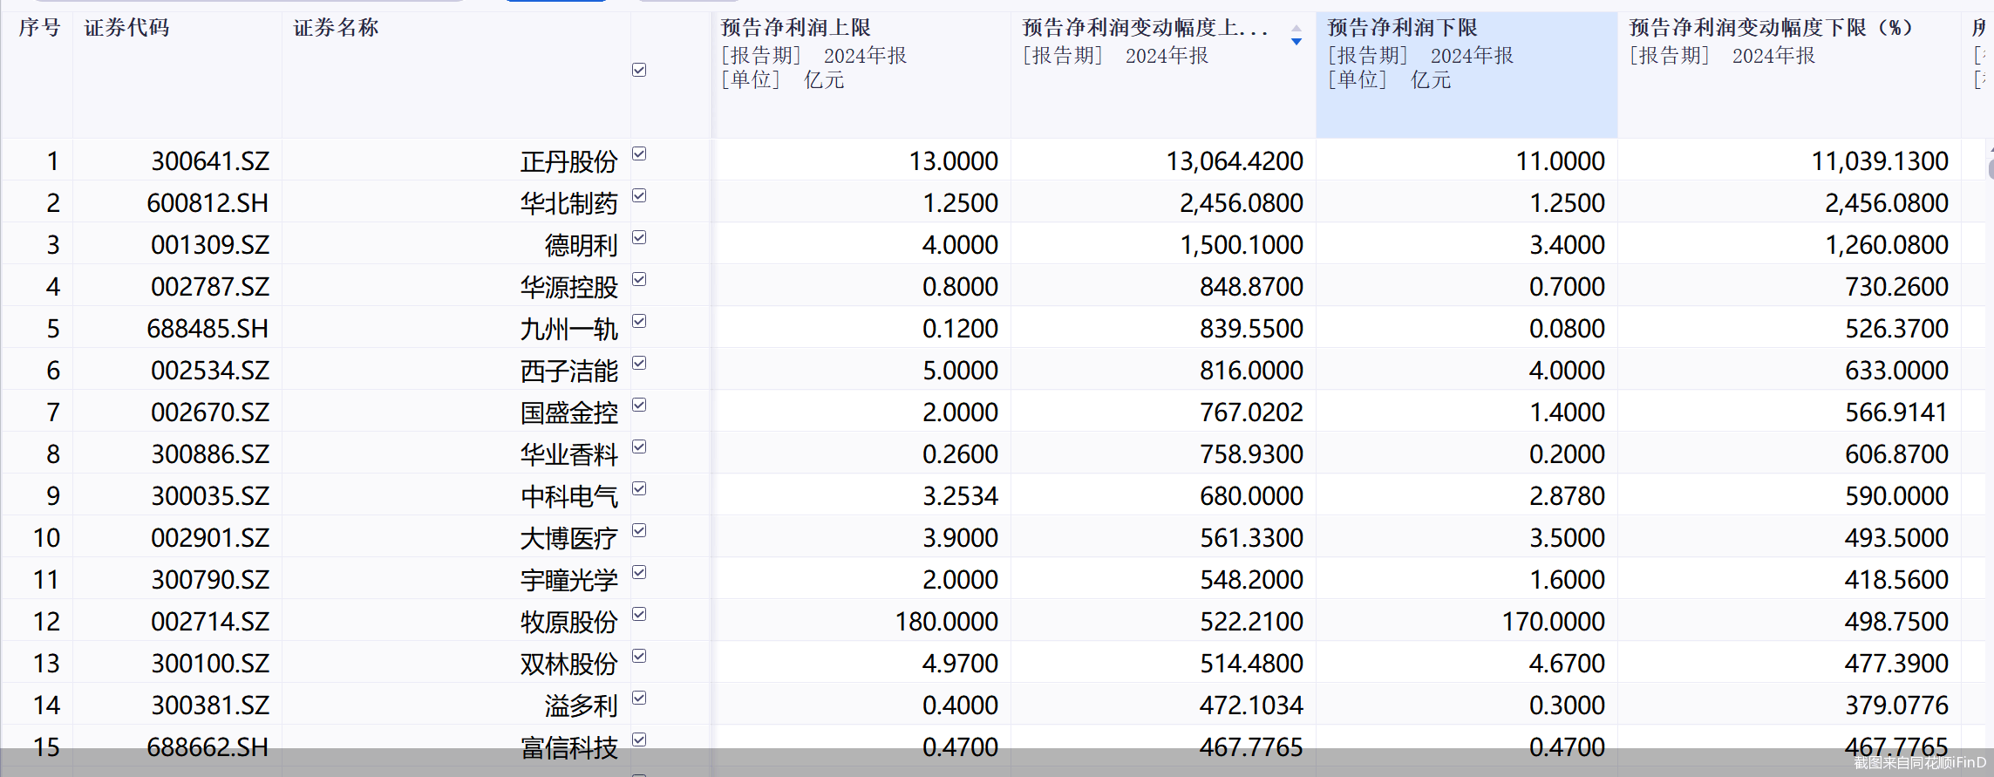This screenshot has height=777, width=1994.
Task: Select the 预告净利润上限 column header
Action: point(859,54)
